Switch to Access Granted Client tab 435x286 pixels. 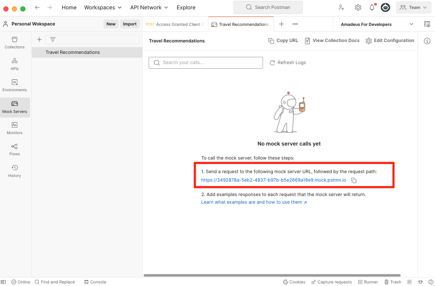tap(175, 24)
